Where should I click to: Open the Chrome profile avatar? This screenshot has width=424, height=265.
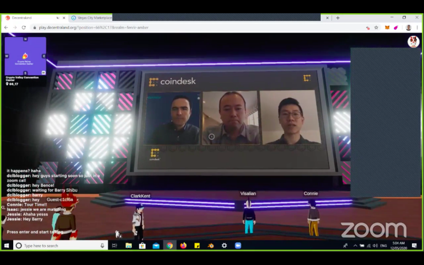point(409,28)
